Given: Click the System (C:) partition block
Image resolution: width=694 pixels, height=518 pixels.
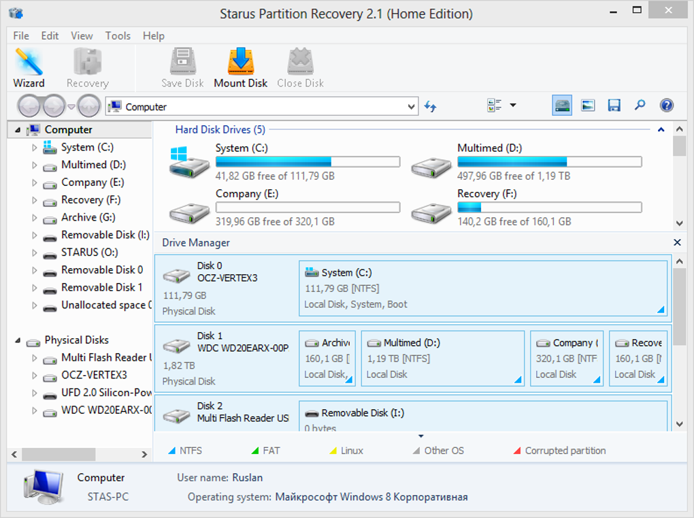Looking at the screenshot, I should pos(482,288).
